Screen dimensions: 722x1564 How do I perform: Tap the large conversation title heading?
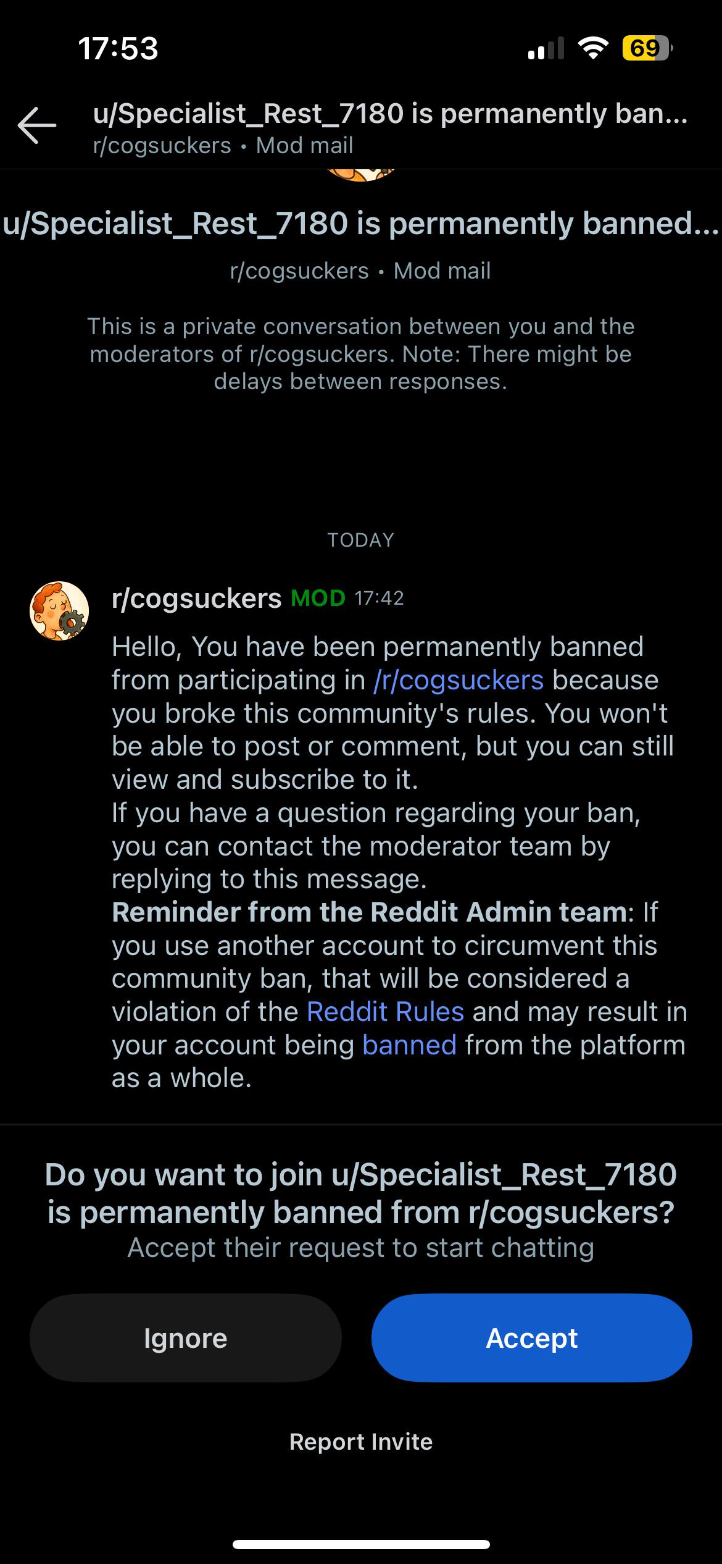pos(361,223)
